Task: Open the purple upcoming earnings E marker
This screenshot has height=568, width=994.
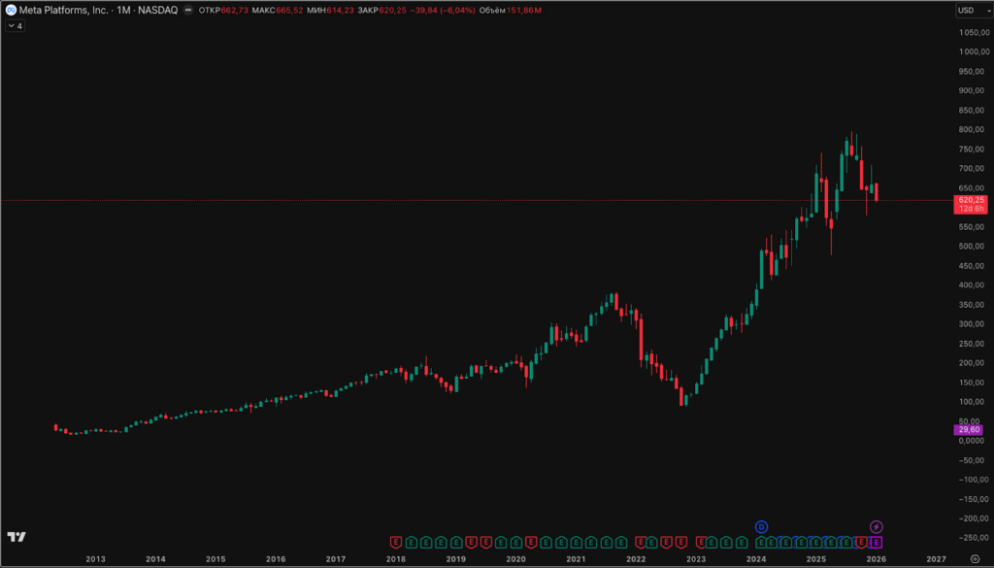Action: [876, 542]
